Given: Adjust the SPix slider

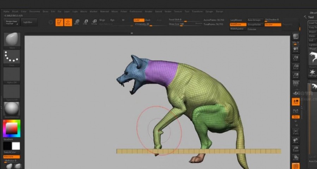Looking at the screenshot, I should click(296, 43).
